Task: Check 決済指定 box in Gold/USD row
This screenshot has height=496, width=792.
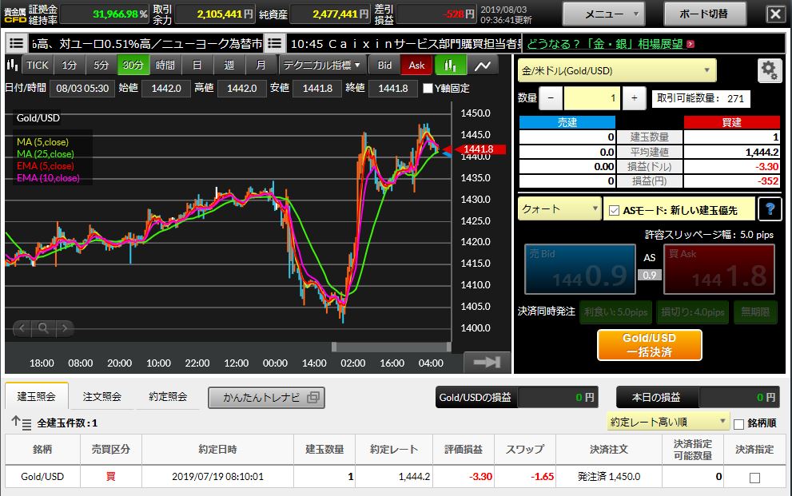Action: 754,478
